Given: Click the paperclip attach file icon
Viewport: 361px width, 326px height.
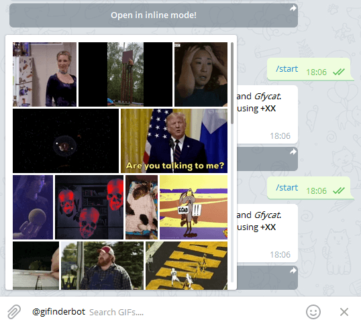Looking at the screenshot, I should tap(14, 312).
